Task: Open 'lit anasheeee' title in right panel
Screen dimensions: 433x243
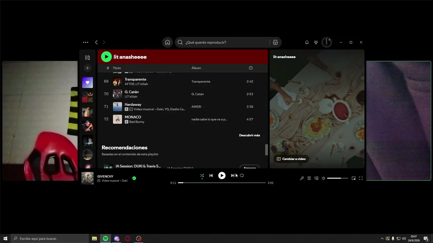Action: (284, 57)
